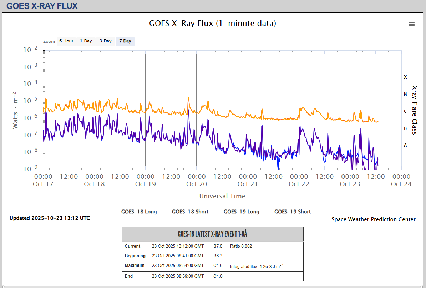
Task: Toggle GOES-18 Long series in legend
Action: pyautogui.click(x=136, y=212)
